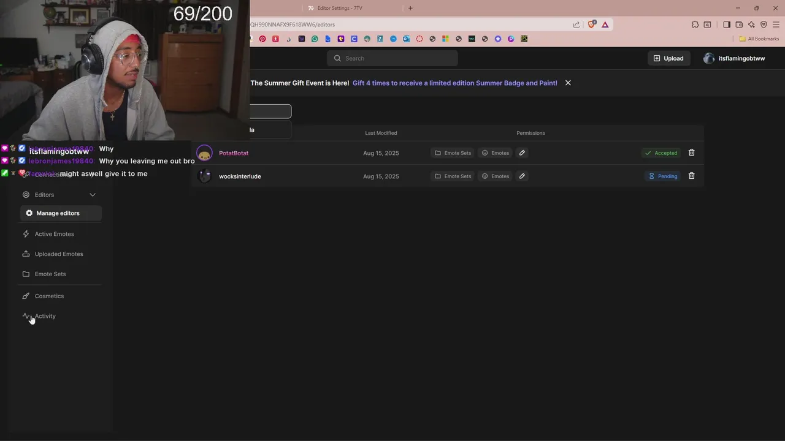Open wocksinterlude's profile name link
This screenshot has width=785, height=441.
pos(240,176)
